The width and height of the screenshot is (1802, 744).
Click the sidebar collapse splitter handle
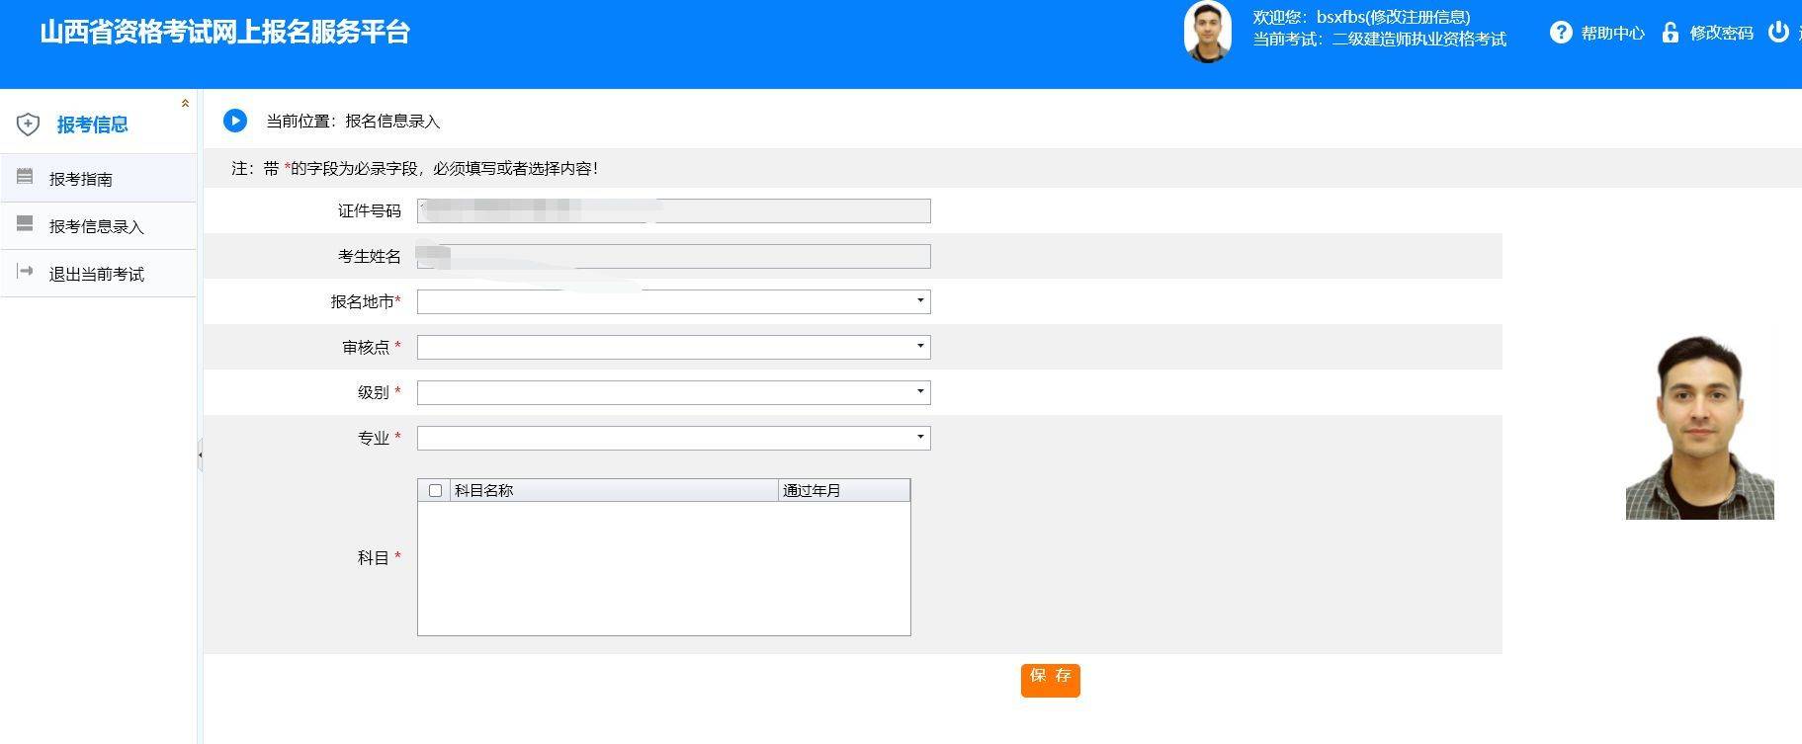click(200, 455)
